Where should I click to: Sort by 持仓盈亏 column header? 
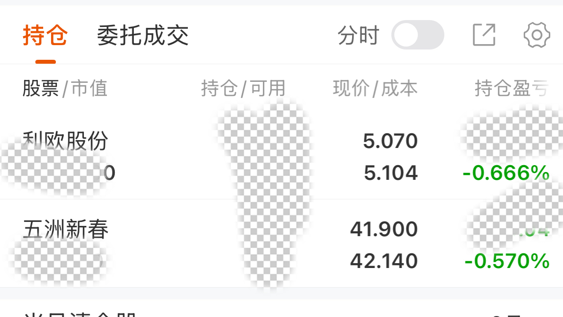512,88
